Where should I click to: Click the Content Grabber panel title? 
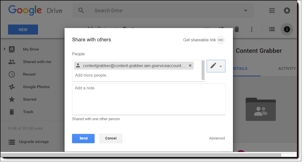click(x=259, y=51)
